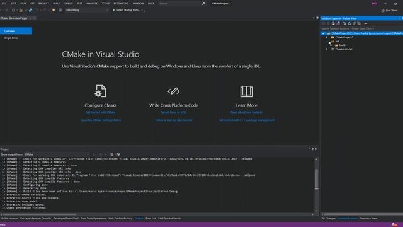Switch to the Find Symbol Results tab
This screenshot has width=403, height=227.
tap(170, 218)
